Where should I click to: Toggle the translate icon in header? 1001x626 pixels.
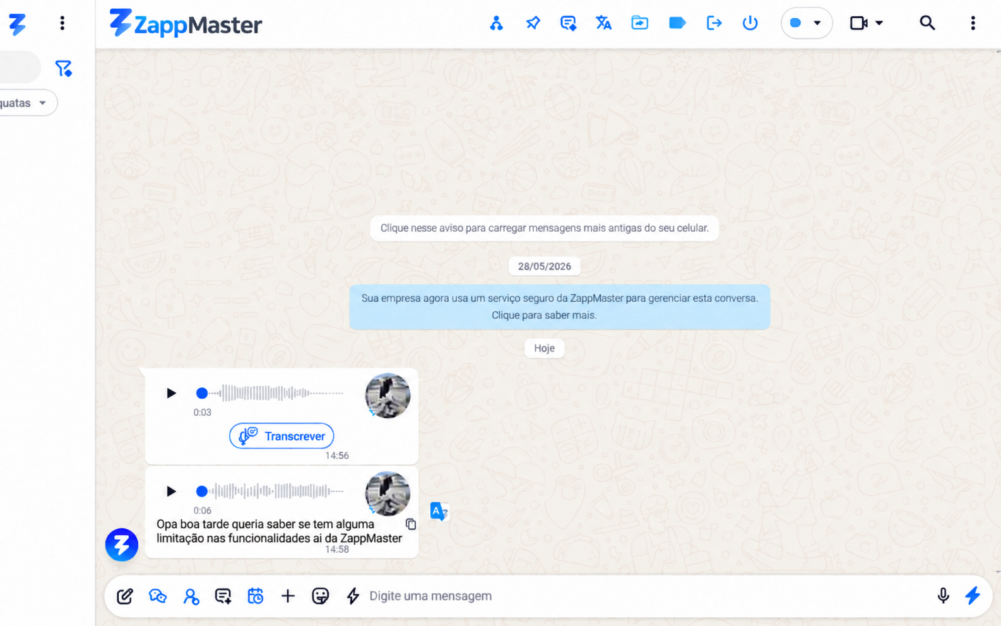pyautogui.click(x=603, y=23)
